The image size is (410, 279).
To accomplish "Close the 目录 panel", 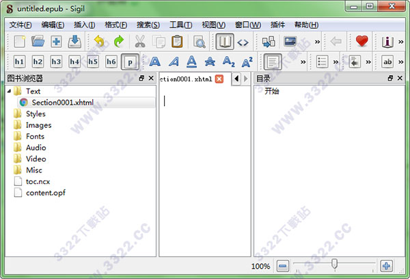I will 400,78.
